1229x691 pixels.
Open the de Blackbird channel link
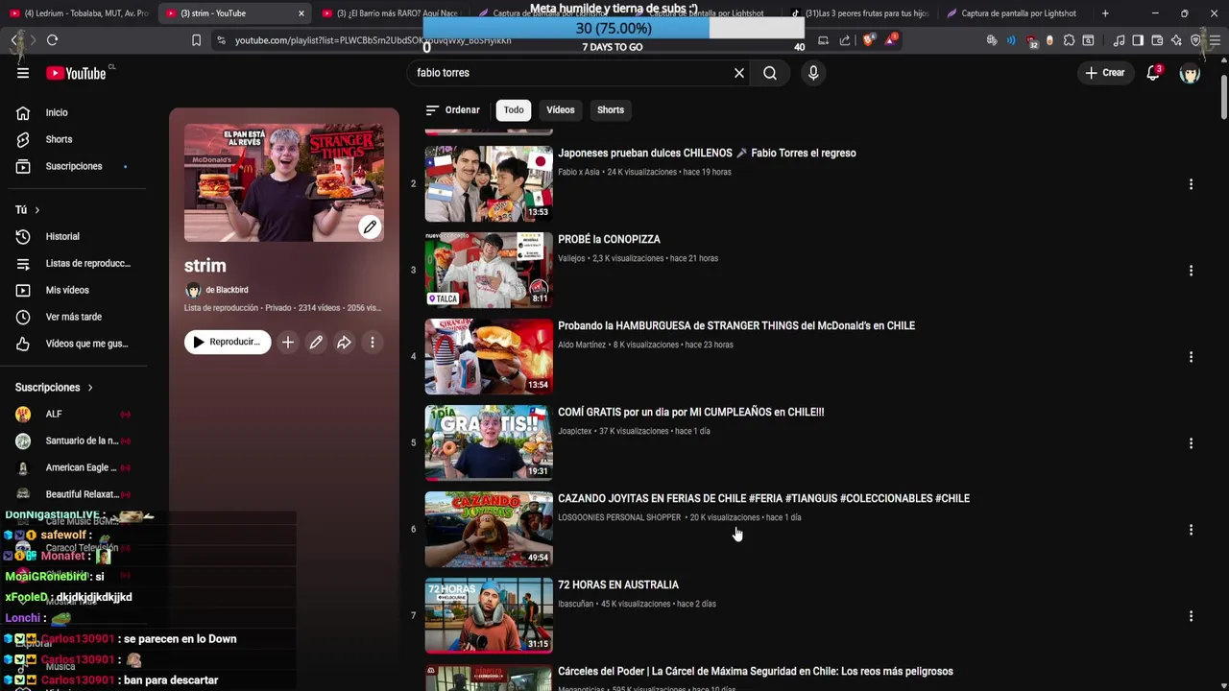click(227, 290)
